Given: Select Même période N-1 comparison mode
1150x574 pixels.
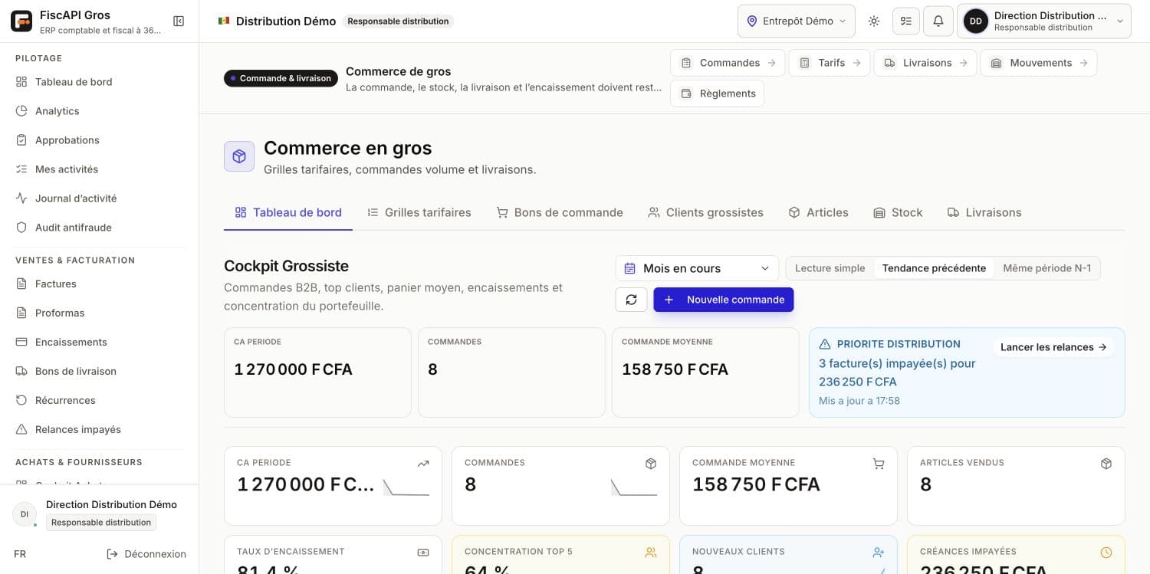Looking at the screenshot, I should pos(1046,268).
